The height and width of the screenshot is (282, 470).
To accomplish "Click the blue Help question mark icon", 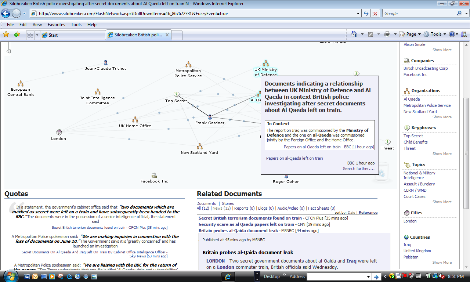I will [x=452, y=34].
